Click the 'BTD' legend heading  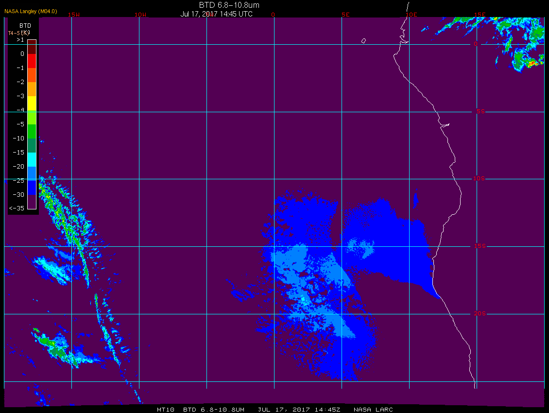[25, 26]
